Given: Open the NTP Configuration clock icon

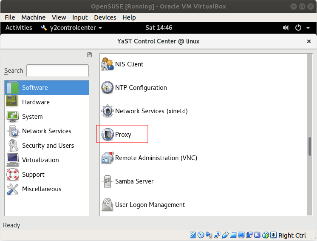Looking at the screenshot, I should (x=107, y=87).
